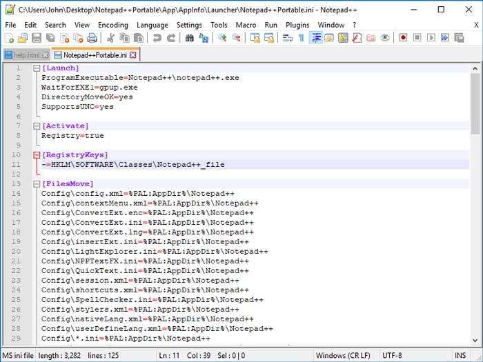Collapse the [Launch] section fold
Viewport: 483px width, 362px height.
[37, 68]
